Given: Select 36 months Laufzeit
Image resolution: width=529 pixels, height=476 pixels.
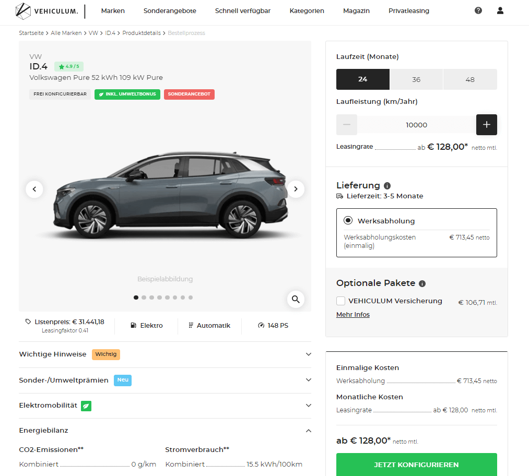Looking at the screenshot, I should [x=416, y=79].
